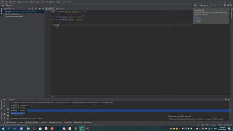
Task: Expand External Libraries node
Action: (4, 14)
